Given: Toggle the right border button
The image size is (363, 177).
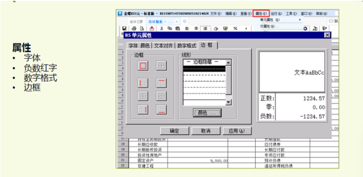Looking at the screenshot, I should (x=143, y=109).
